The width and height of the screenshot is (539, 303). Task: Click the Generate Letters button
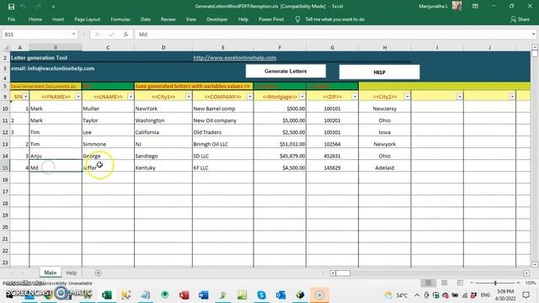(286, 71)
